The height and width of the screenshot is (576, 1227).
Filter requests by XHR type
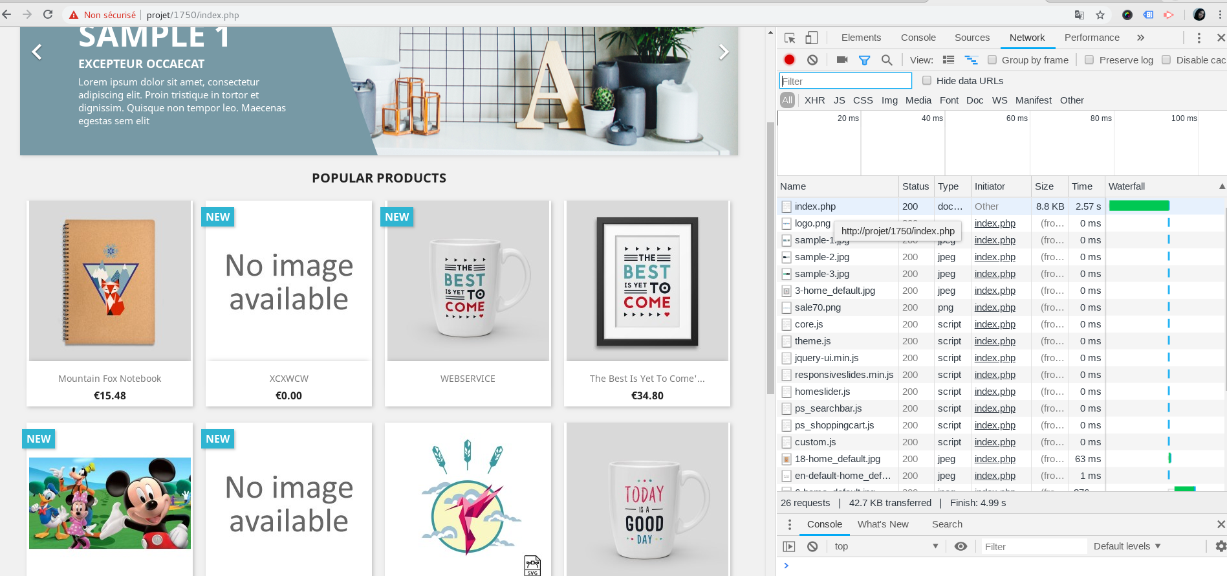[814, 100]
